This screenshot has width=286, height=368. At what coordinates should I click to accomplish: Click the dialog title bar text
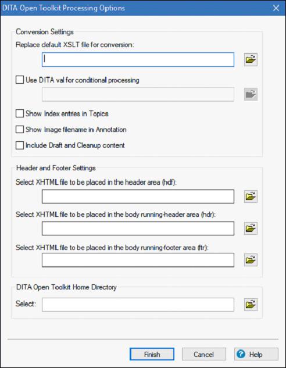click(x=64, y=8)
